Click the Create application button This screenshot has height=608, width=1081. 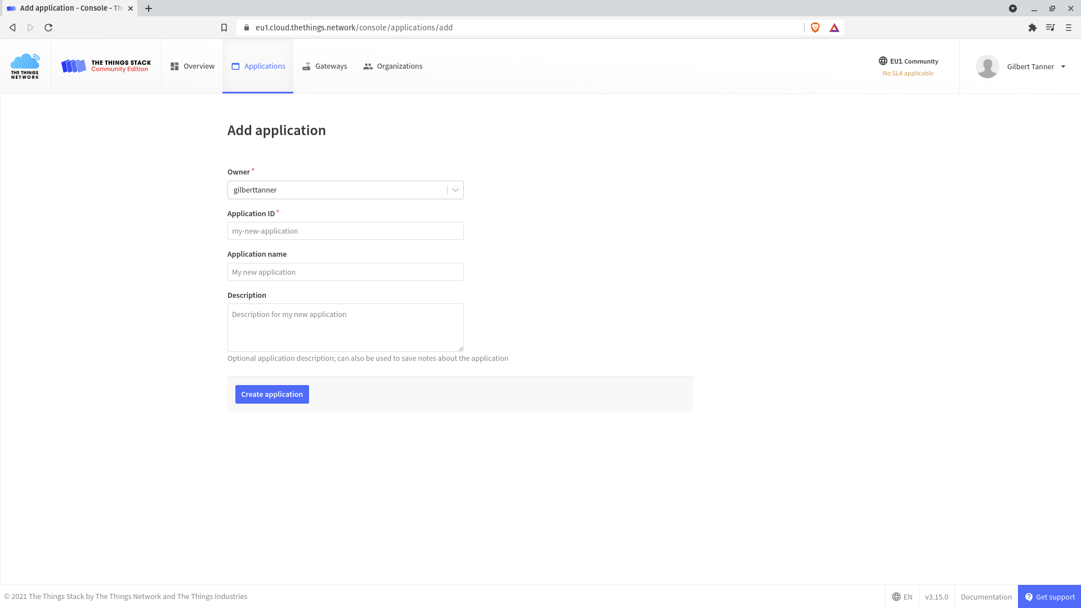pos(272,394)
